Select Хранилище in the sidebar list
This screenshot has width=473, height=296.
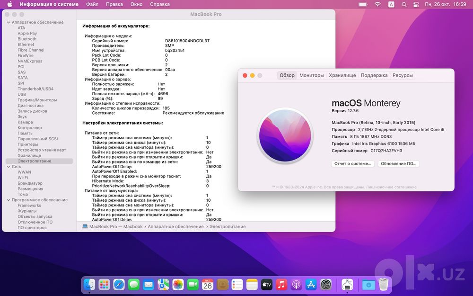(x=29, y=155)
